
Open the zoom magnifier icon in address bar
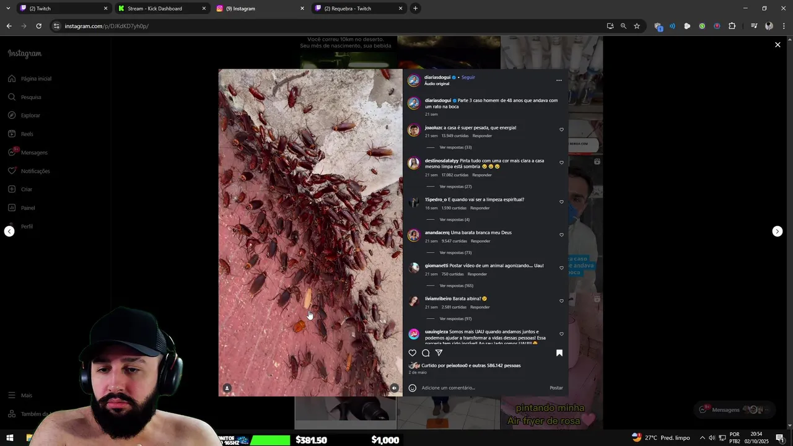pyautogui.click(x=623, y=26)
